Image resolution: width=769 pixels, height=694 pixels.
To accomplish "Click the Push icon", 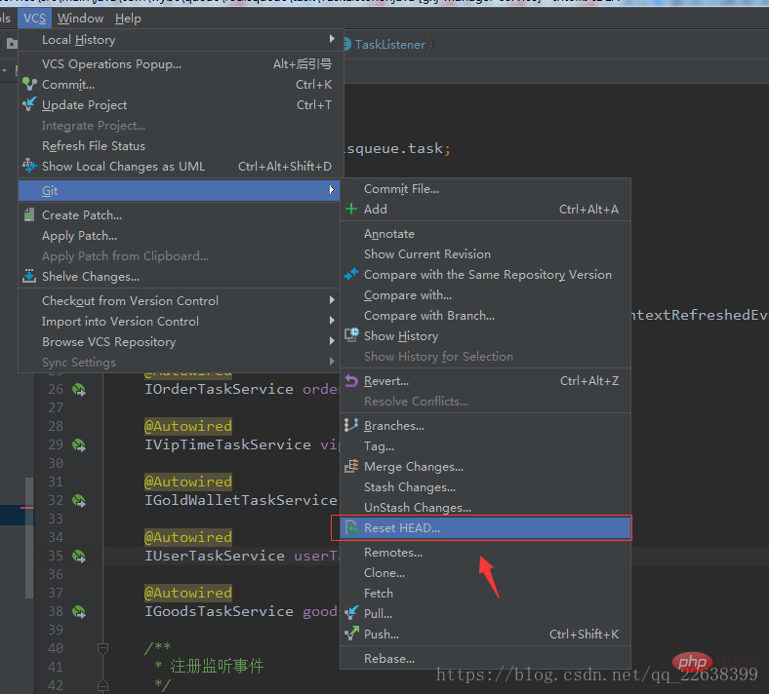I will click(351, 634).
